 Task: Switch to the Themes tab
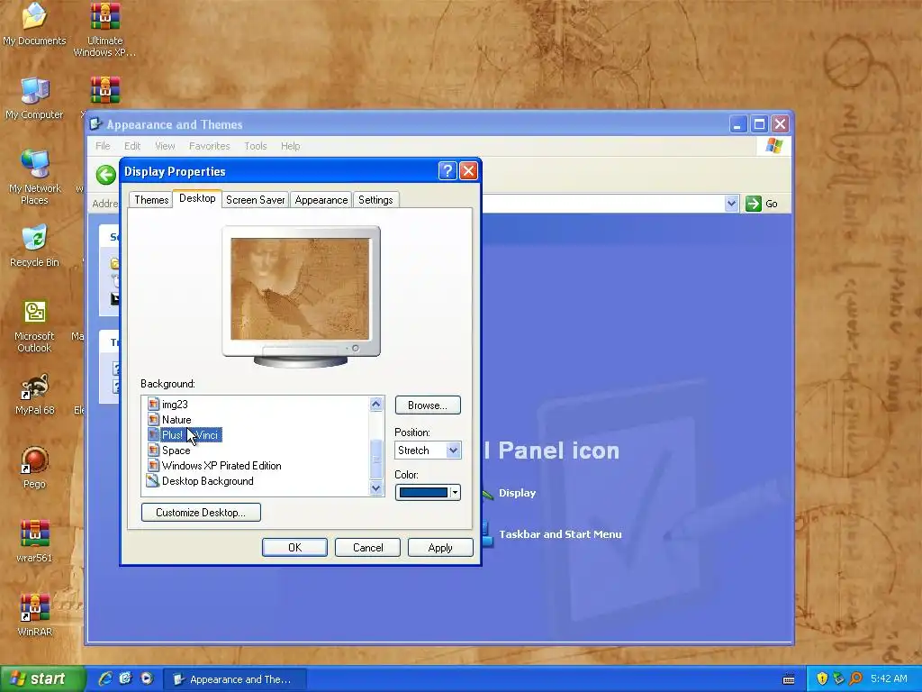click(151, 200)
